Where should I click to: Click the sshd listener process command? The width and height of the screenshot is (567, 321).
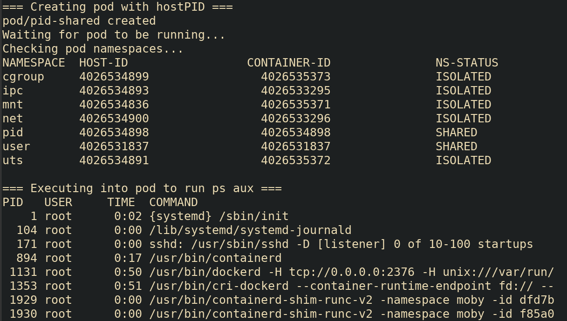[x=341, y=244]
